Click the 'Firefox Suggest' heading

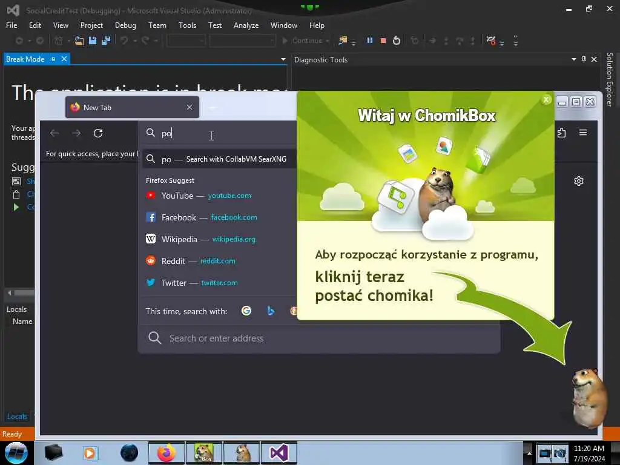click(x=170, y=180)
